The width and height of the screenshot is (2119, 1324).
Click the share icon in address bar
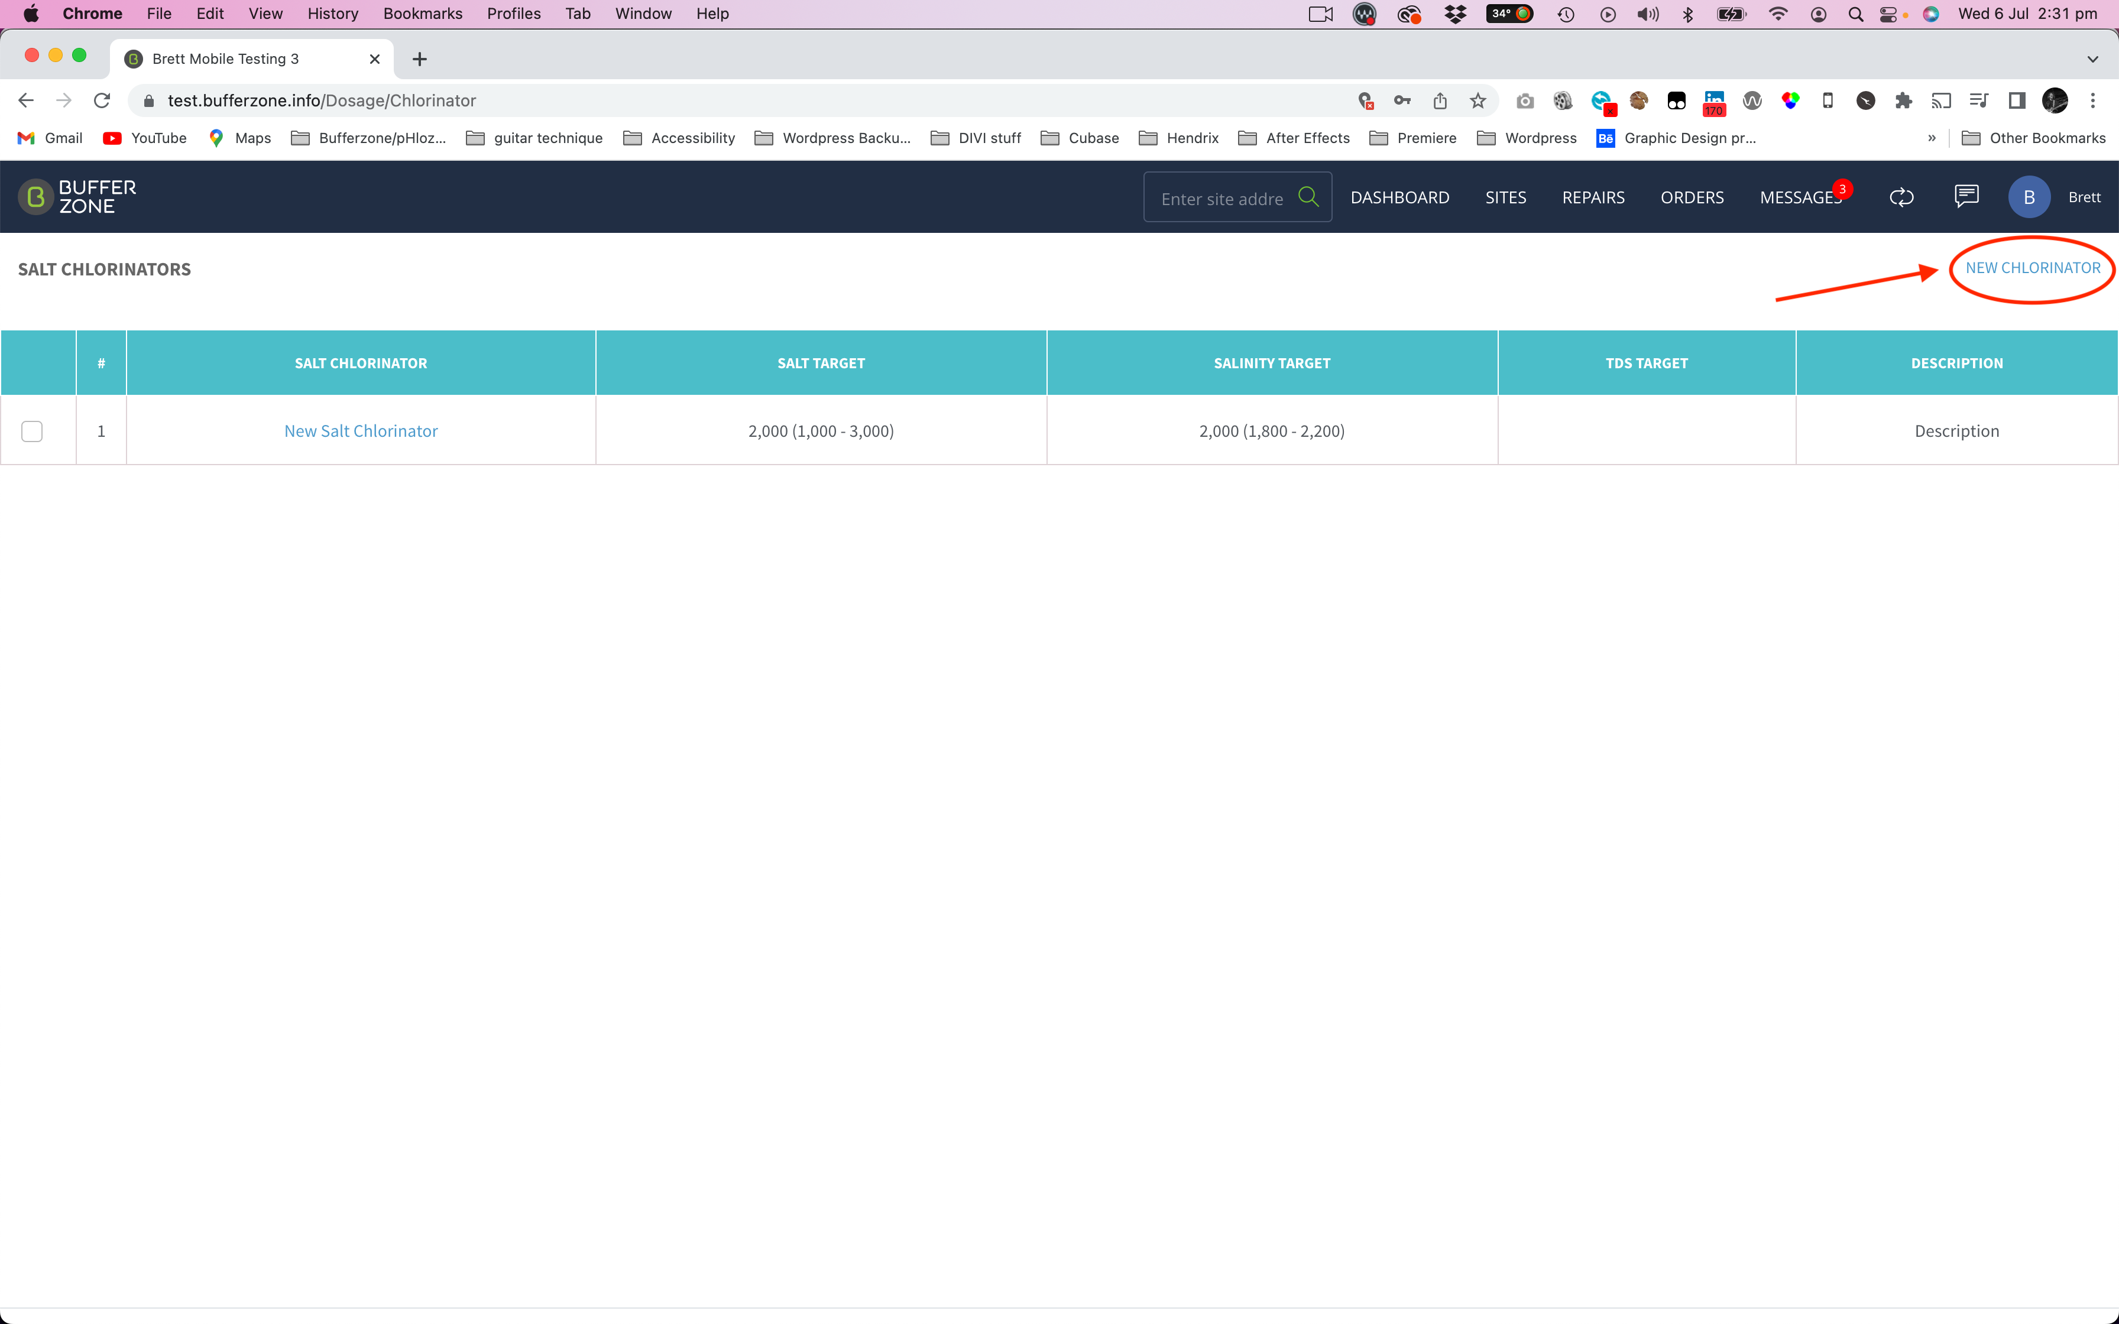tap(1440, 100)
